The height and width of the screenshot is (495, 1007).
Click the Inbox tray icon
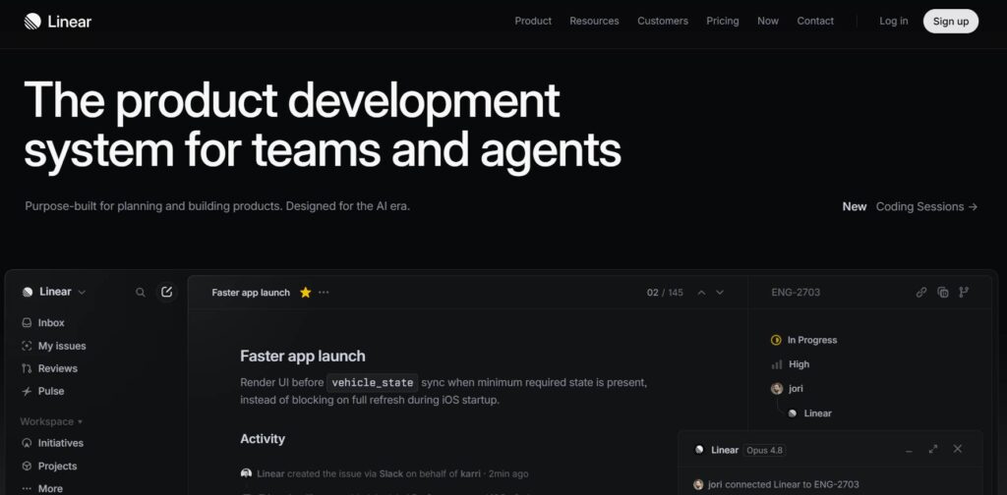[x=27, y=322]
